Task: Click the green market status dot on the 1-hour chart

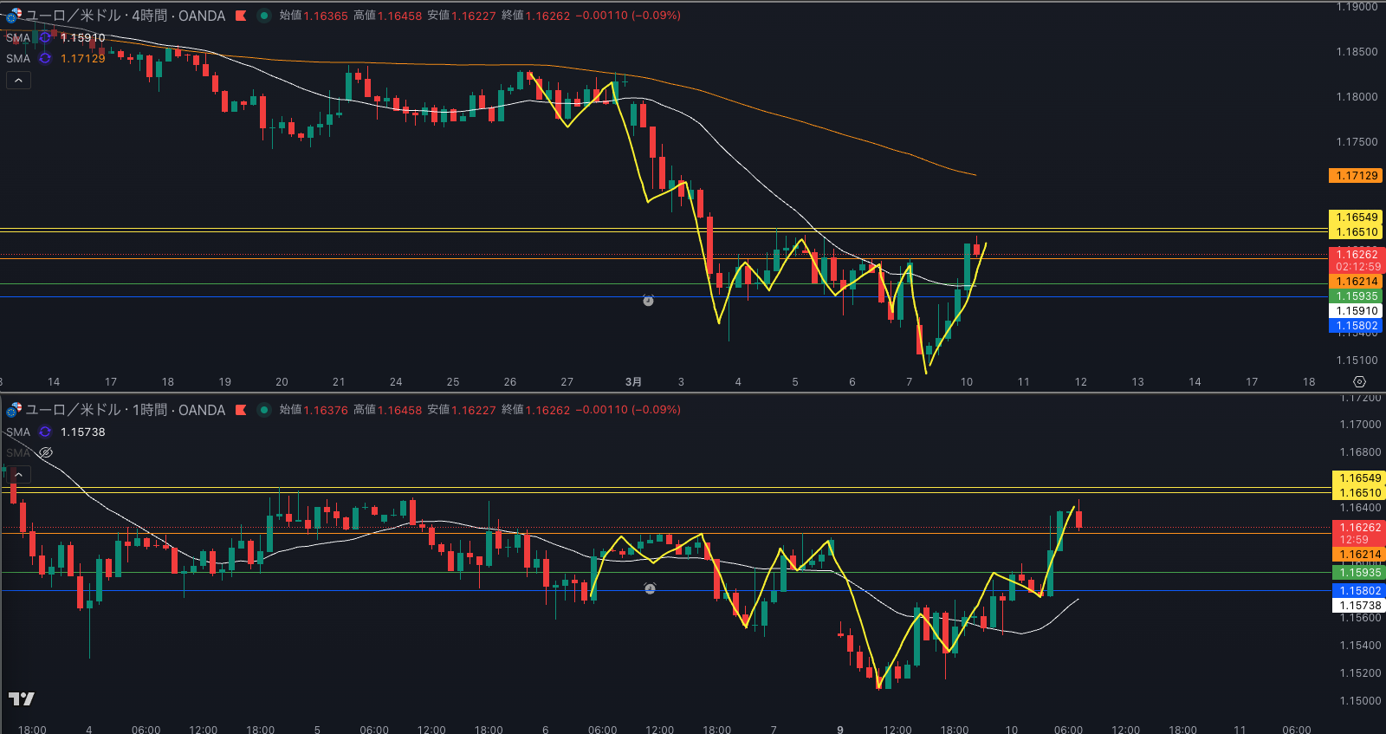Action: tap(264, 410)
